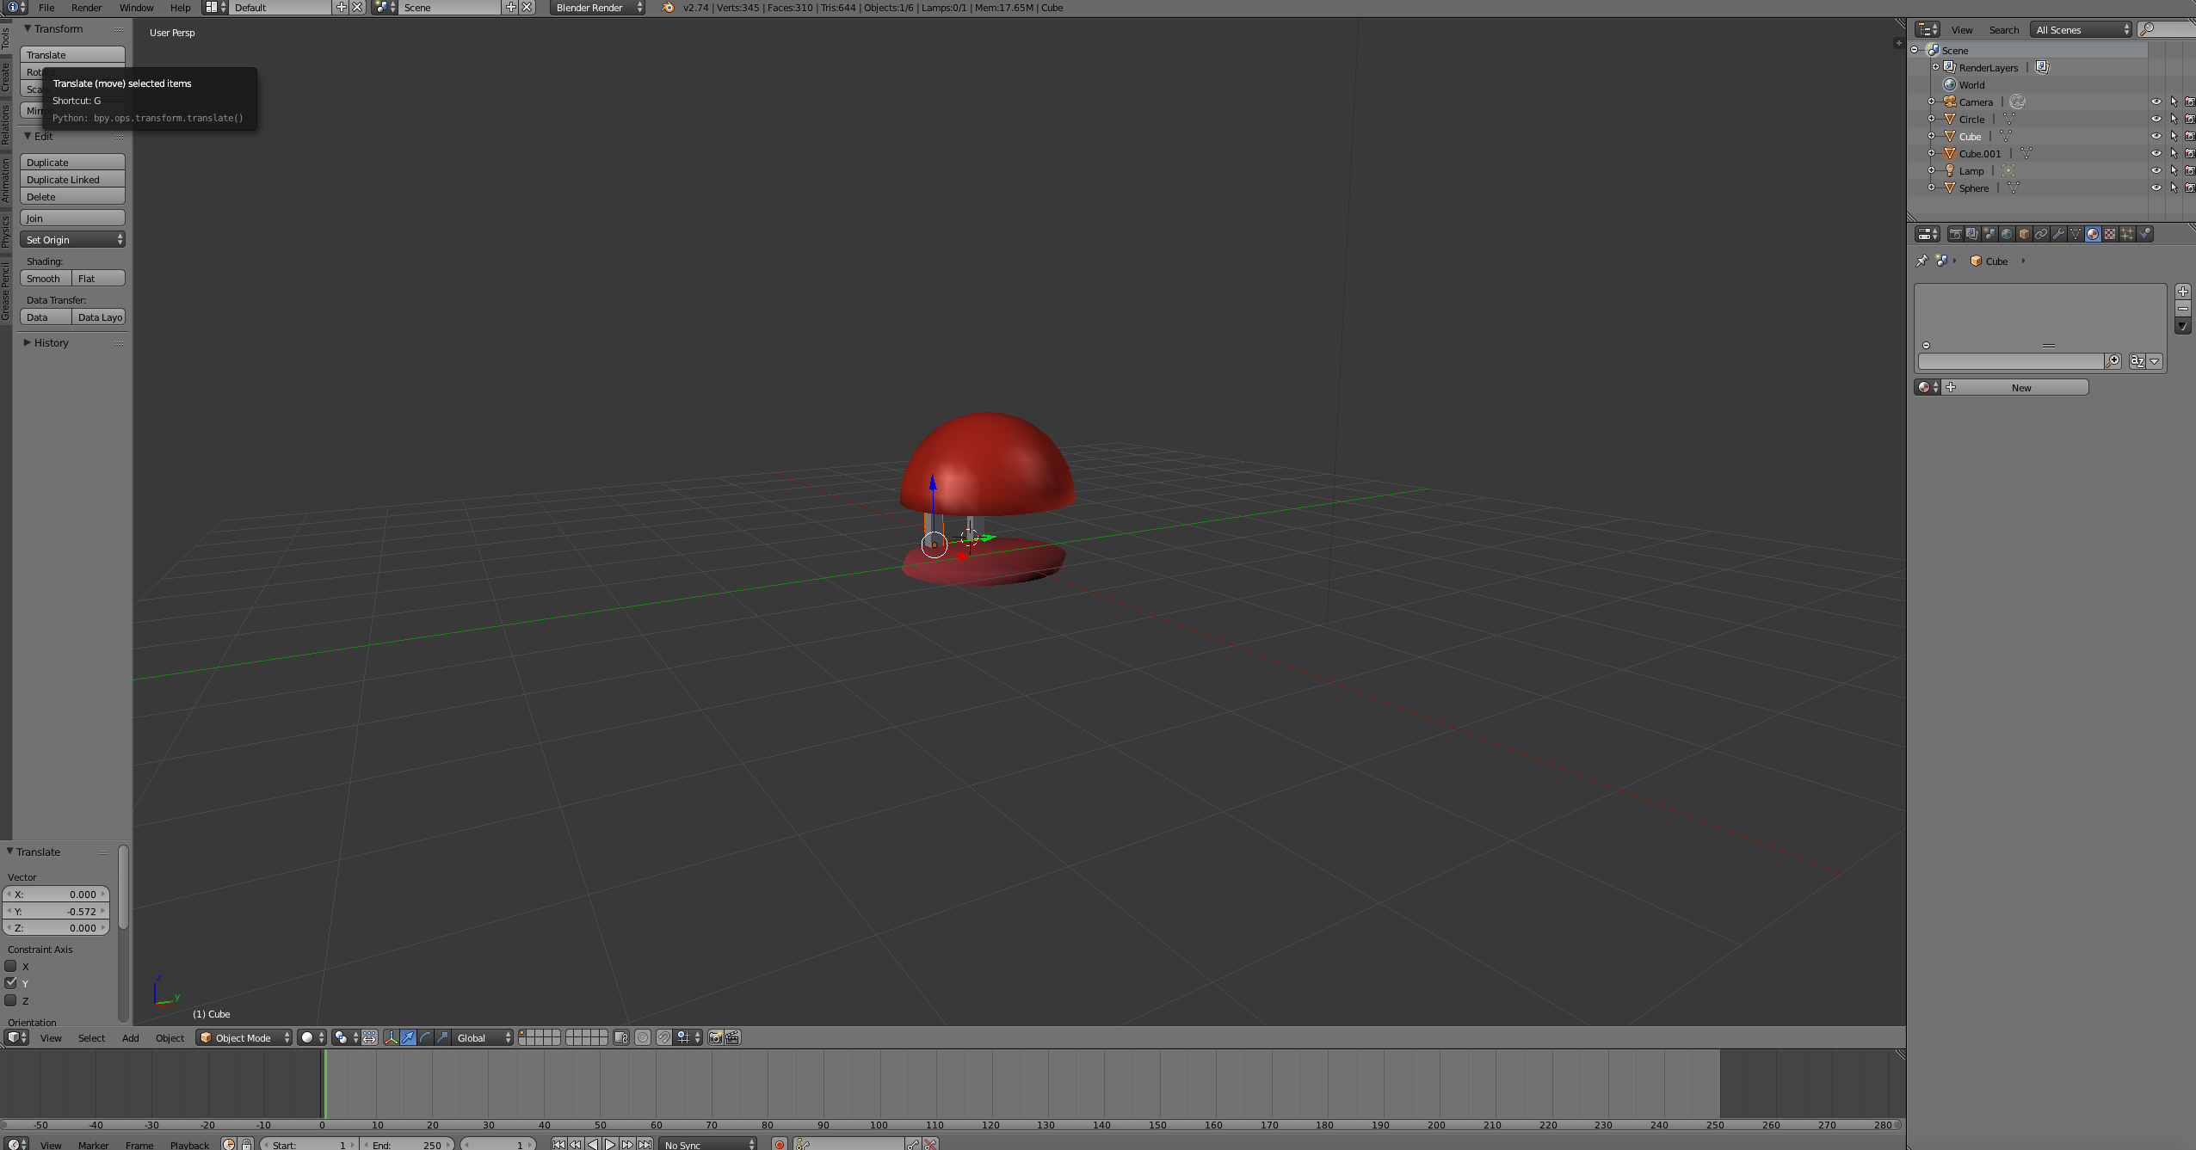2196x1150 pixels.
Task: Open the Object properties cube tab icon
Action: (2024, 234)
